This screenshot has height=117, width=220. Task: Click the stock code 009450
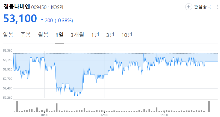[x=39, y=7]
